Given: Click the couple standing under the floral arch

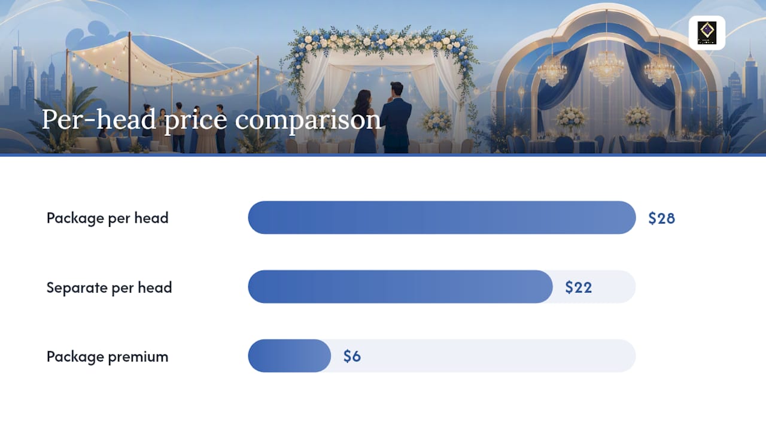Looking at the screenshot, I should (383, 117).
